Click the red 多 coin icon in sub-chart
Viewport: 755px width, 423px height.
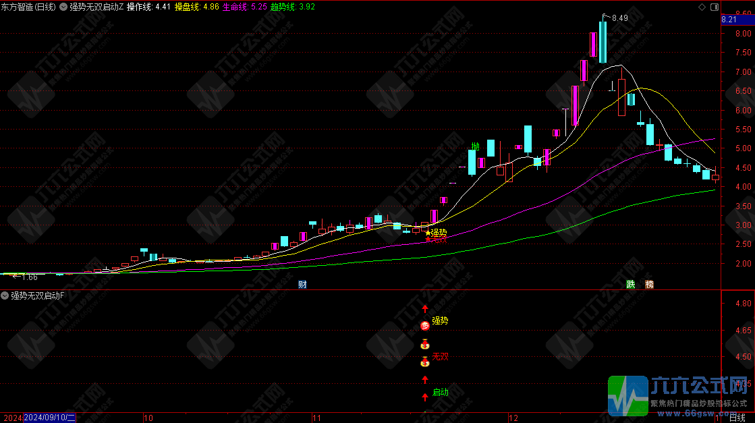[x=425, y=326]
